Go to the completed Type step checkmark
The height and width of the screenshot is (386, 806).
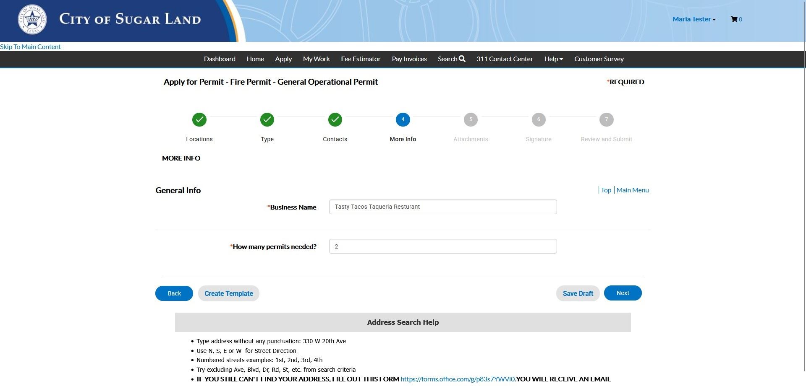click(x=267, y=120)
